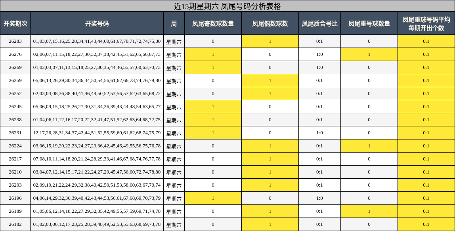Click winning numbers starting 04,06,14,29,32

97,198
